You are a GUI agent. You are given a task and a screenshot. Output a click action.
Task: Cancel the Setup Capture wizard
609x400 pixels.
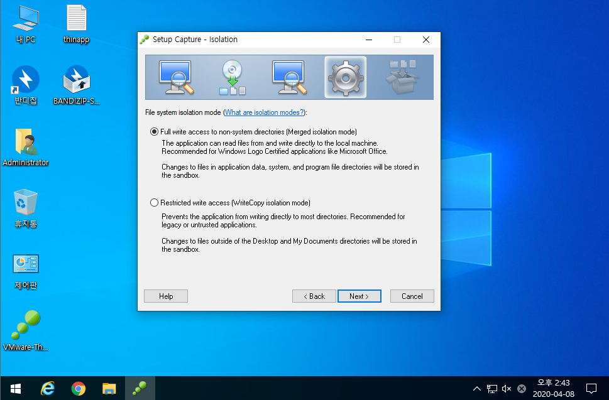[x=412, y=296]
